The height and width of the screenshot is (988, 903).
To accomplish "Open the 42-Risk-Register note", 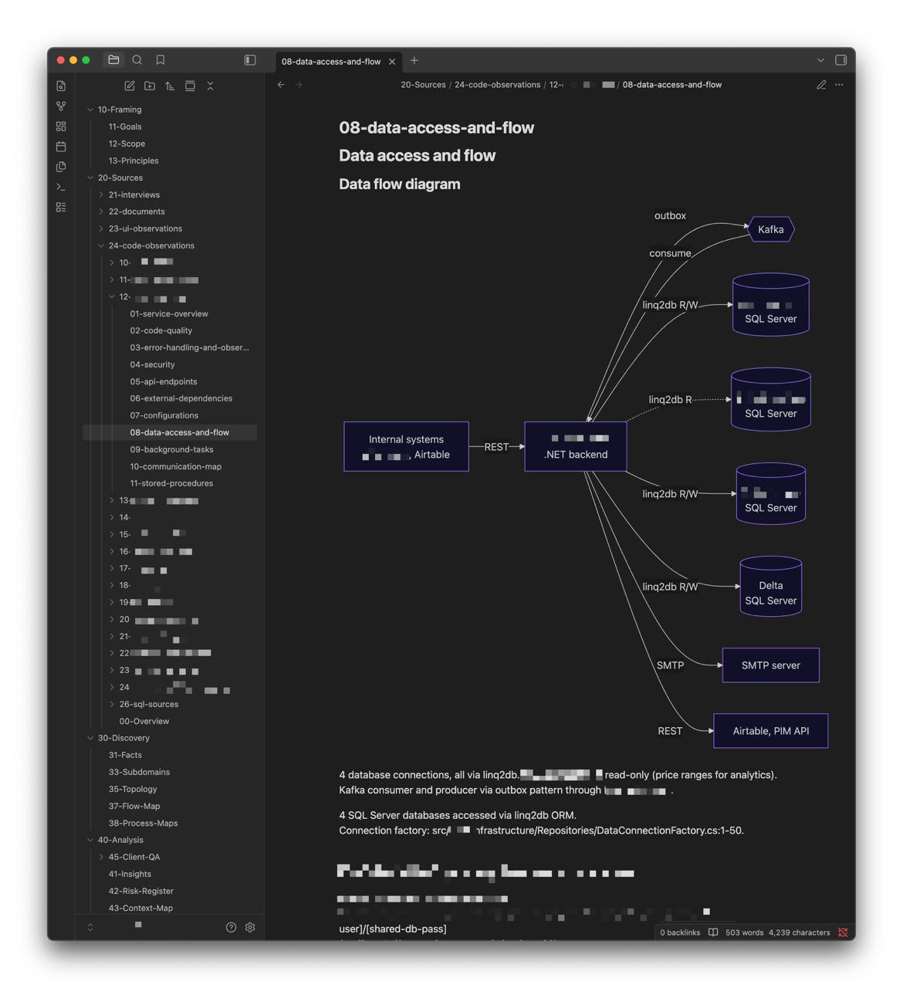I will tap(141, 891).
